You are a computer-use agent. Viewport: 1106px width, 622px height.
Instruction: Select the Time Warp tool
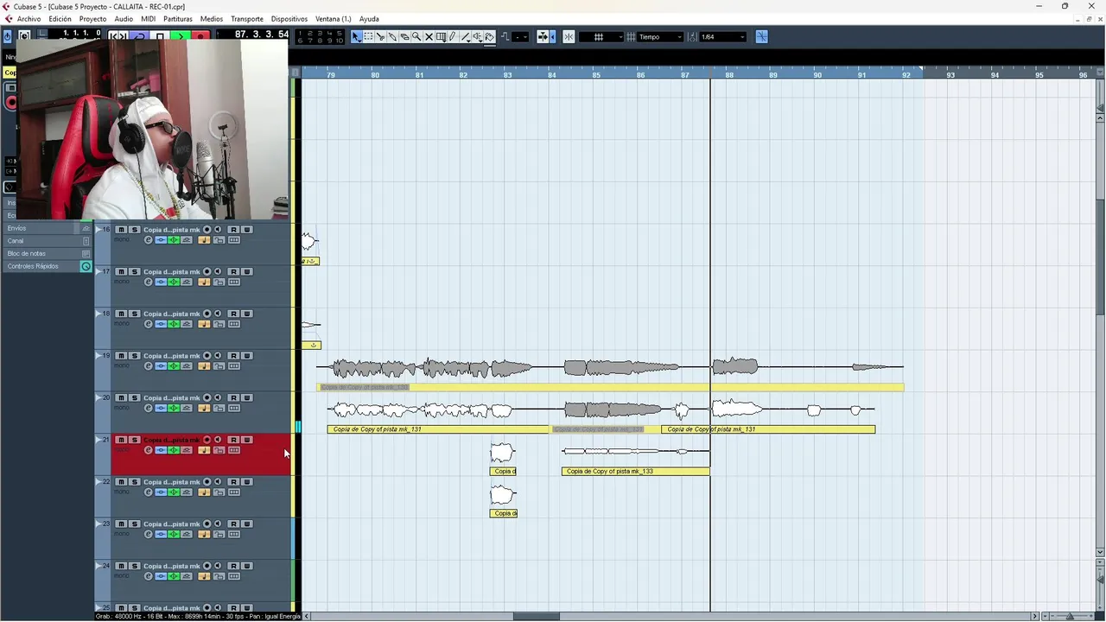coord(441,37)
